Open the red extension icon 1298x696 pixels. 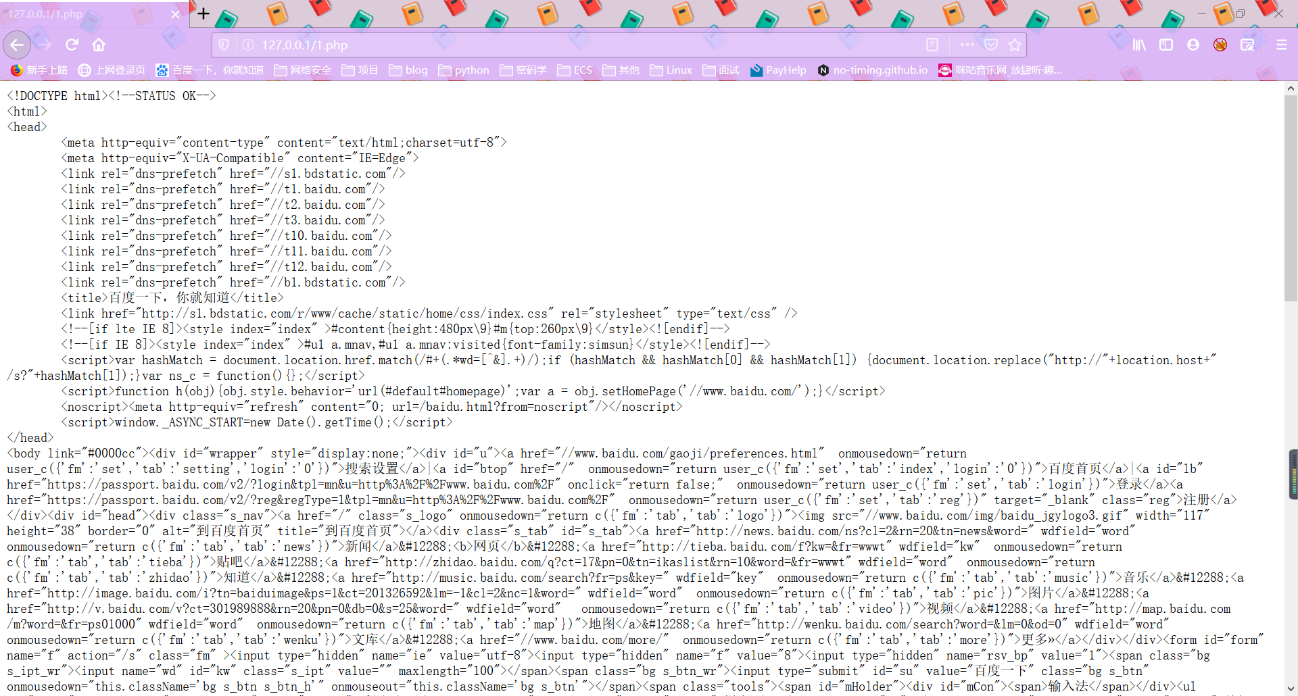pyautogui.click(x=1220, y=45)
